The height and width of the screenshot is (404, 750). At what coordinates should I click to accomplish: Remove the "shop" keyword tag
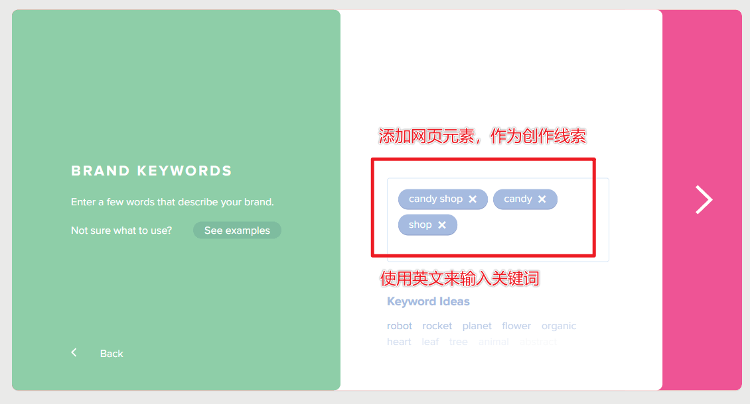point(443,225)
